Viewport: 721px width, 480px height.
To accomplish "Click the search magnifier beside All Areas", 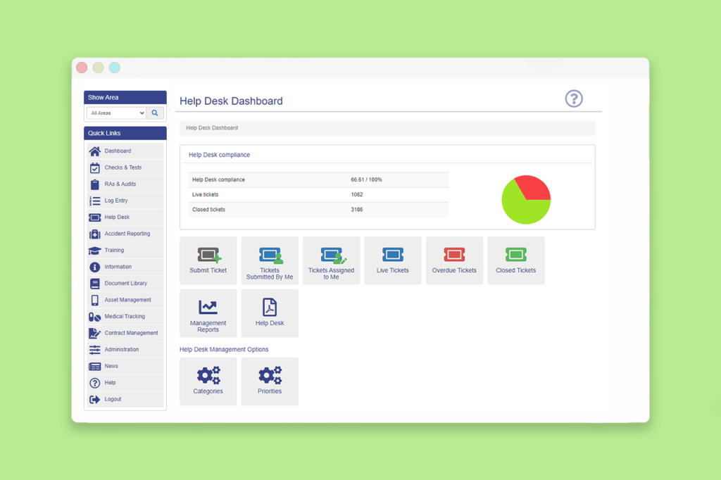I will pyautogui.click(x=155, y=113).
